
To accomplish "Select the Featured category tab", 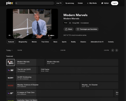I will [11, 42].
